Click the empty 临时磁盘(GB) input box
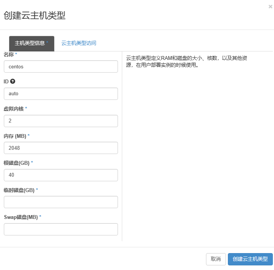Viewport: 274px width, 270px height. pos(61,202)
